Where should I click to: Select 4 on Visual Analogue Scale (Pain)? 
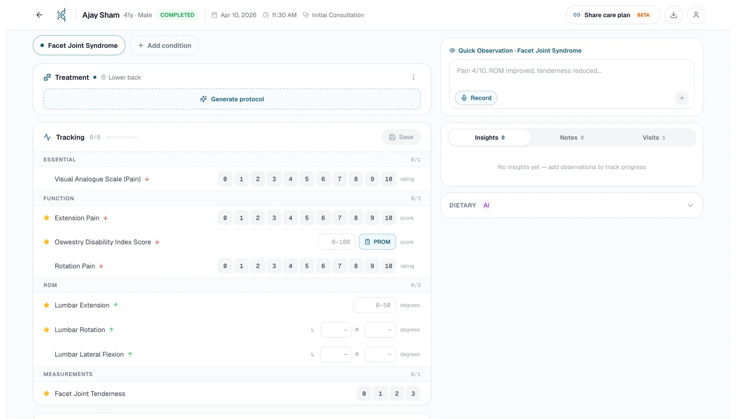click(x=290, y=179)
